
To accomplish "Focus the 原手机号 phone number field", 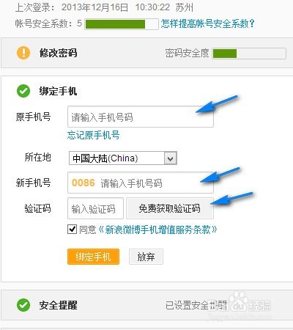I will click(141, 117).
